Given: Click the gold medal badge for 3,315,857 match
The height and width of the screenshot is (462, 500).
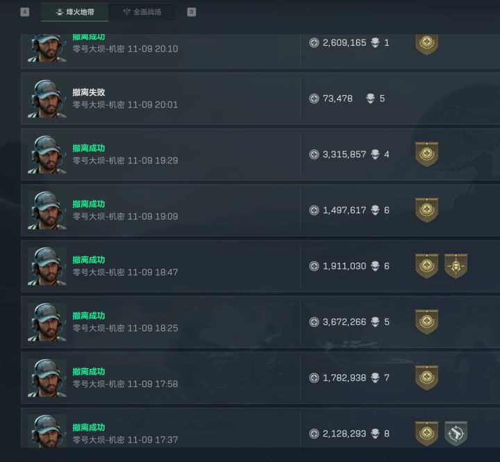Looking at the screenshot, I should click(x=426, y=154).
